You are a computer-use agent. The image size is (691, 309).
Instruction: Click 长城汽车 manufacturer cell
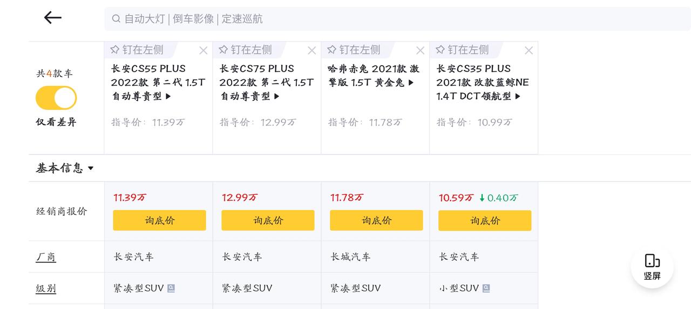(350, 257)
